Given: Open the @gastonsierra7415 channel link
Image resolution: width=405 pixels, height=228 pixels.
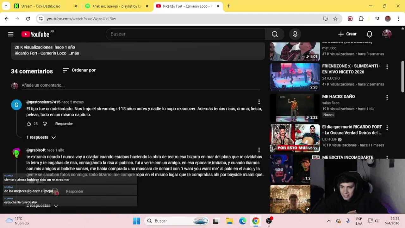Looking at the screenshot, I should click(x=43, y=102).
